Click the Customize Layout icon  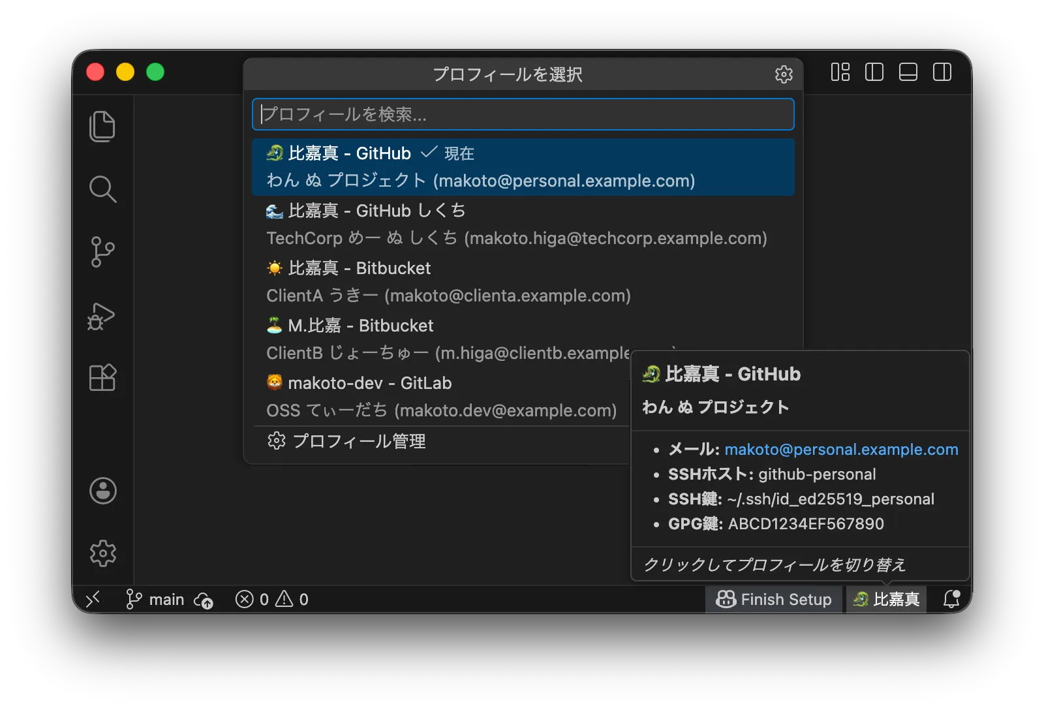pos(840,72)
